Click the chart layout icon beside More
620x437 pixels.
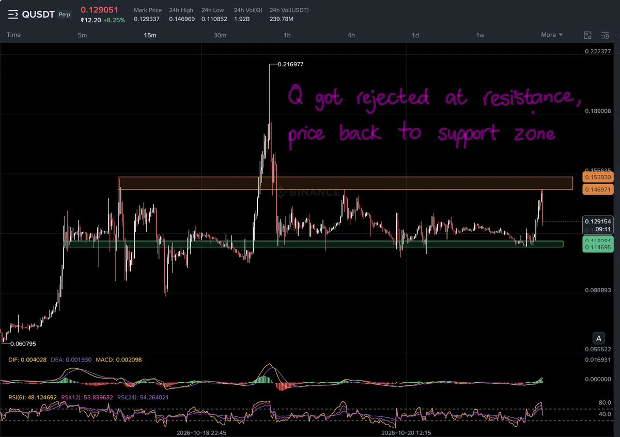(x=587, y=35)
